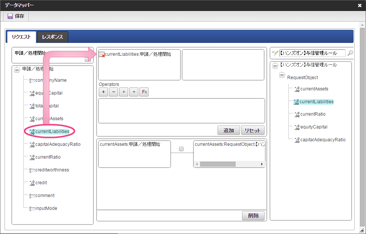366x234 pixels.
Task: Click the 追加 add button
Action: click(x=229, y=130)
